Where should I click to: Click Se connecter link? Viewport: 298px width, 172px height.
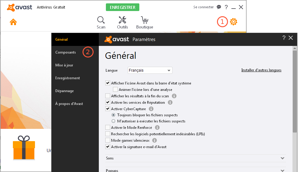203,7
